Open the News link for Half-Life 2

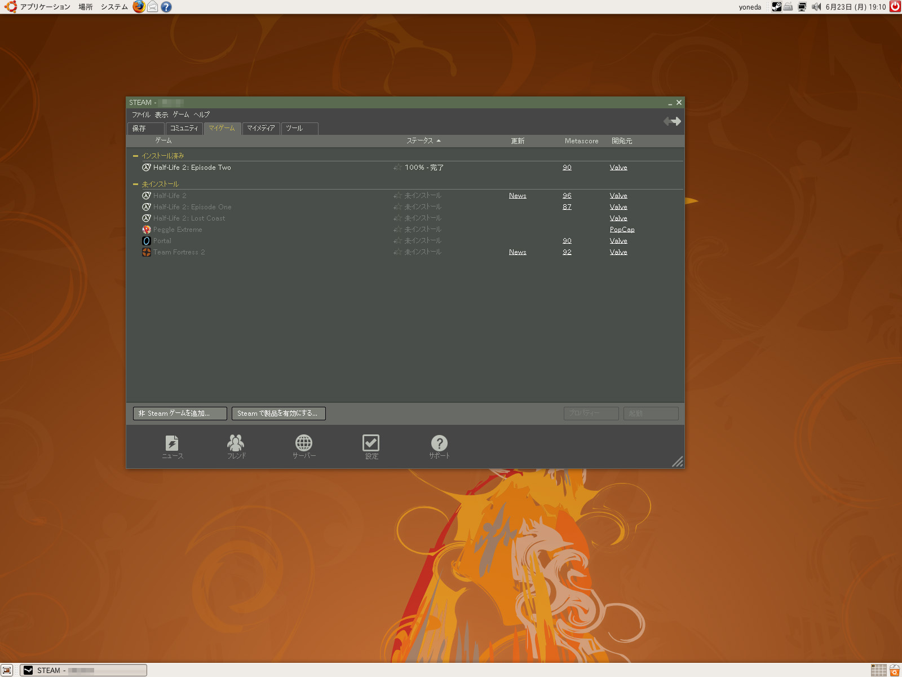click(x=518, y=196)
